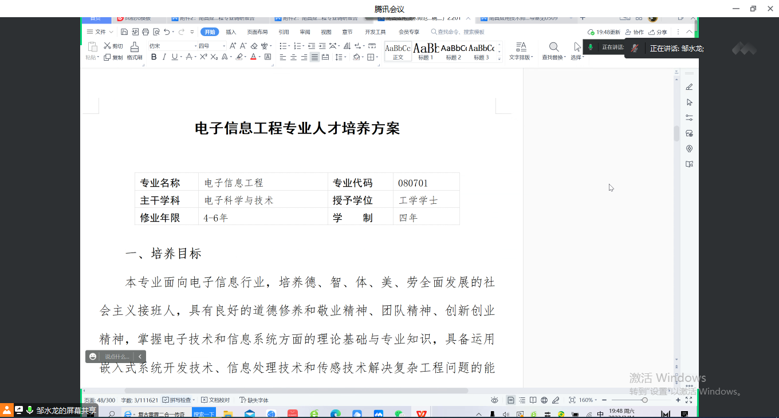Screen dimensions: 779x418
Task: Click the eye protection mode icon in status bar
Action: pyautogui.click(x=494, y=400)
